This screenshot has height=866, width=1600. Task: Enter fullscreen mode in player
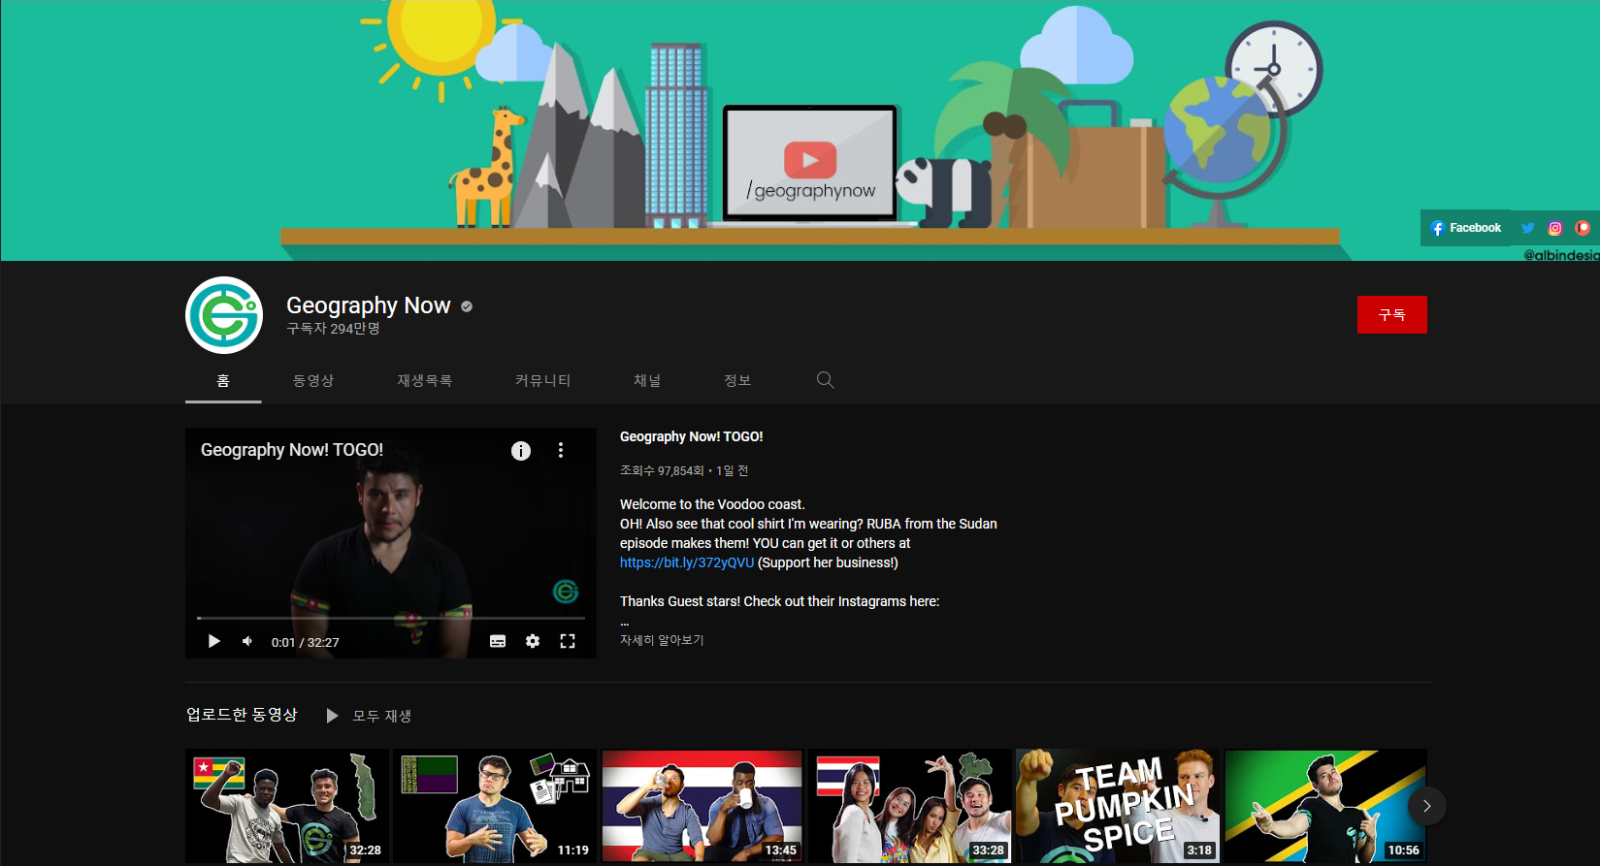pos(568,641)
